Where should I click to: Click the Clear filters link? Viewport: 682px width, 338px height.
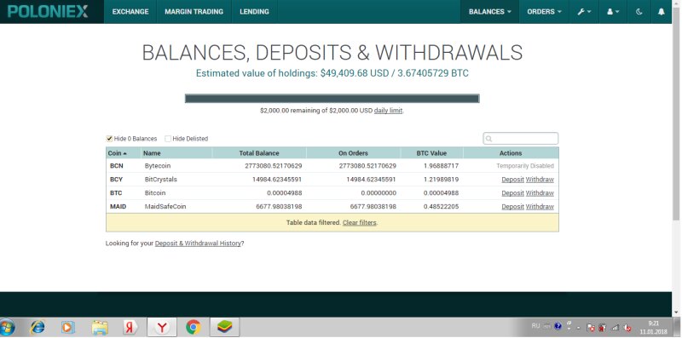pos(359,222)
